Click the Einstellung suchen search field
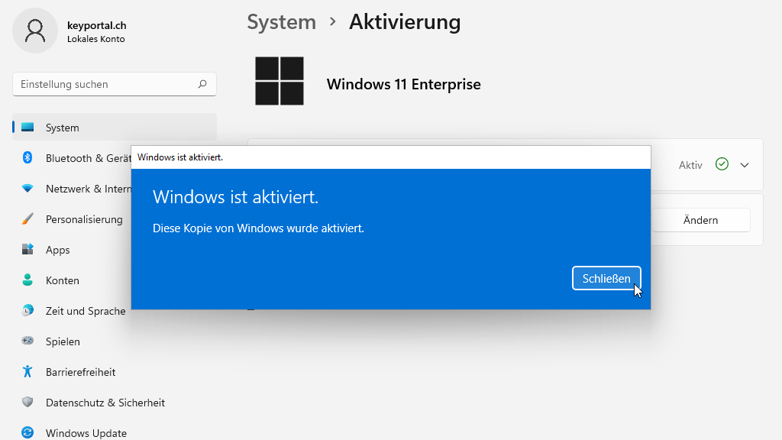The height and width of the screenshot is (440, 782). (107, 84)
